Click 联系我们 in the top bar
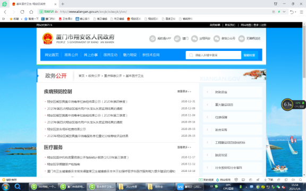This screenshot has width=306, height=191. pyautogui.click(x=230, y=25)
